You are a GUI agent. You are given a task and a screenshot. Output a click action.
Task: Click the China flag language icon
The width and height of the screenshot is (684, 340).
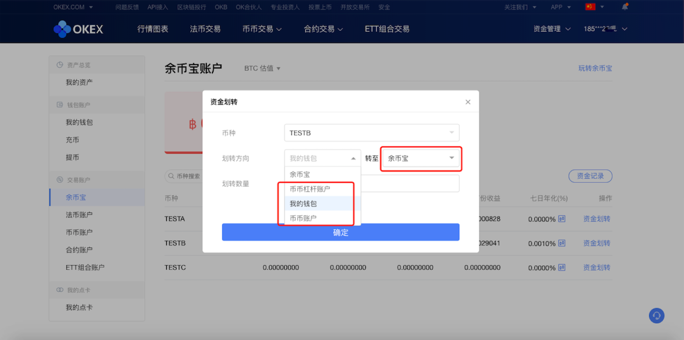click(x=590, y=7)
